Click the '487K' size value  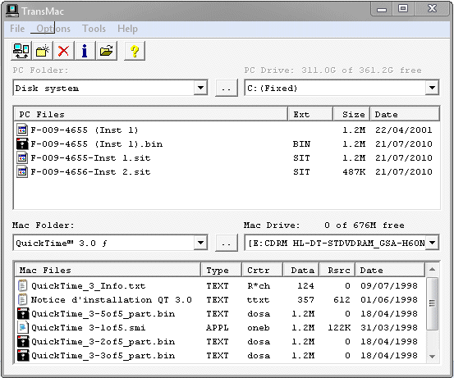pyautogui.click(x=354, y=172)
